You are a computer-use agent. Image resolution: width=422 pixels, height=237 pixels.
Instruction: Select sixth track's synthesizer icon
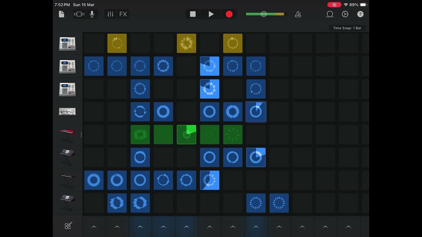pyautogui.click(x=67, y=157)
